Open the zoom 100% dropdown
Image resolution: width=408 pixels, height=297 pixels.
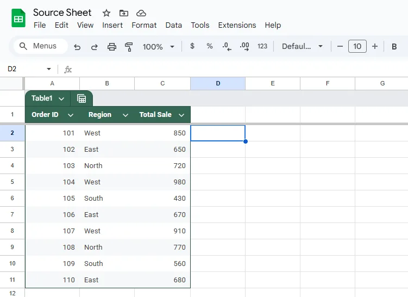pyautogui.click(x=158, y=47)
